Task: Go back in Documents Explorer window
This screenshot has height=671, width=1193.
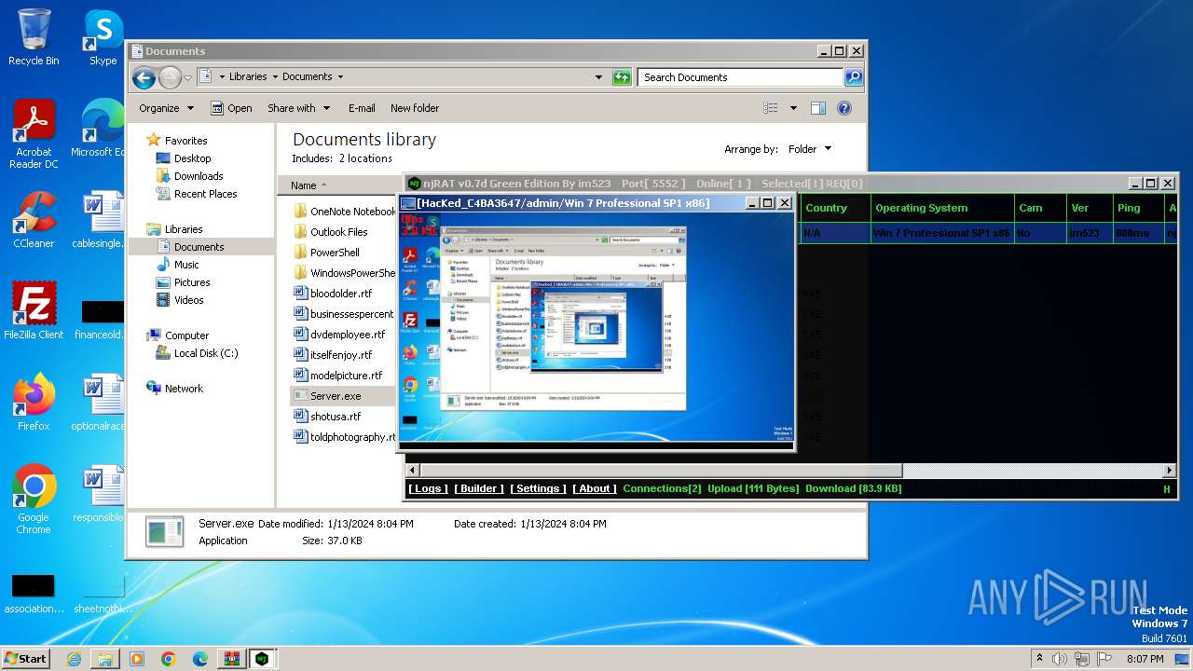Action: point(144,77)
